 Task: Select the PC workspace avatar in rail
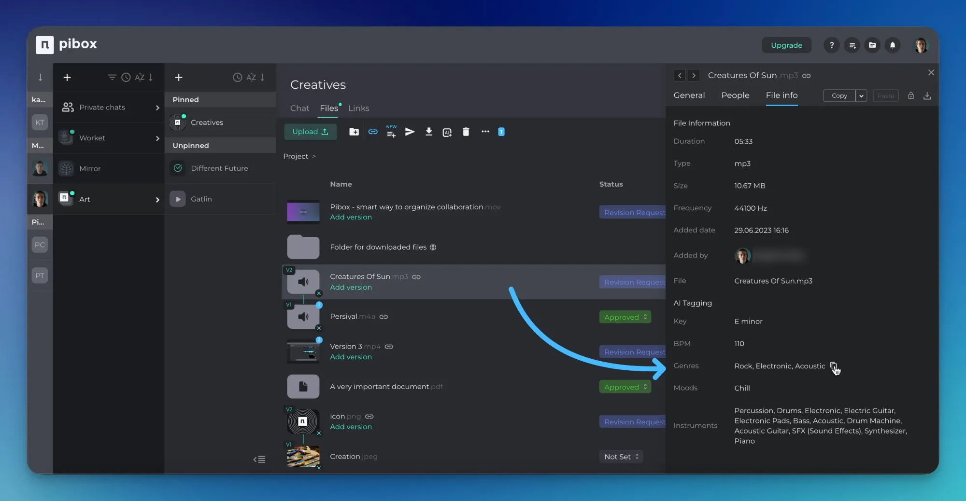pos(40,244)
